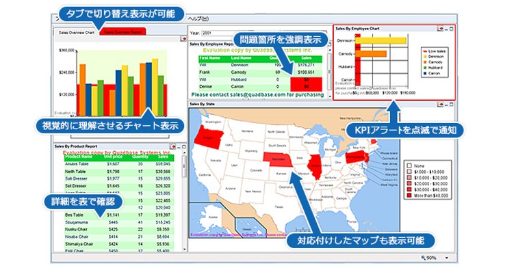Click the $1000 - $10,000 legend swatch
The width and height of the screenshot is (516, 268).
(409, 172)
